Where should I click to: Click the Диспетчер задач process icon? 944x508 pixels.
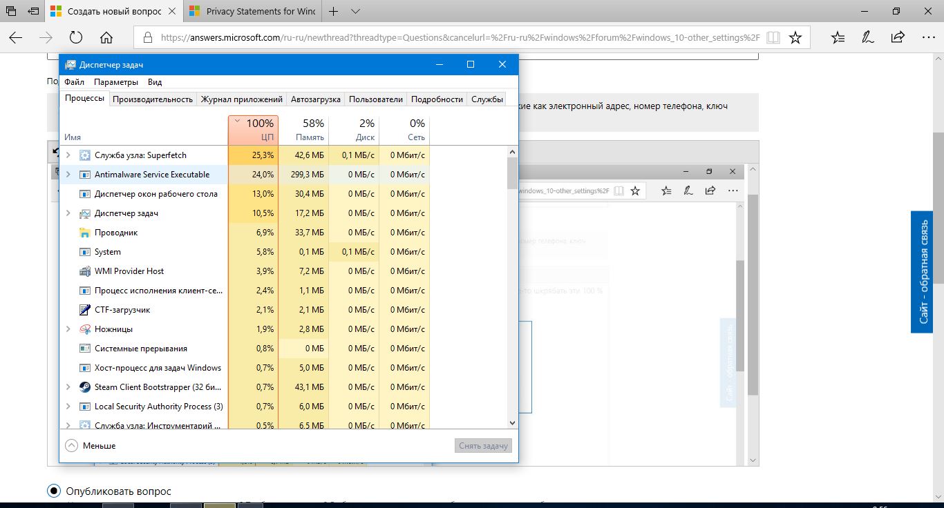(x=85, y=213)
